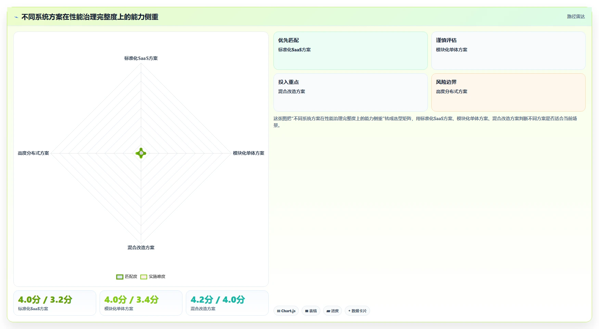Open the 投入重点 card
Screen dimensions: 599x329
(351, 92)
